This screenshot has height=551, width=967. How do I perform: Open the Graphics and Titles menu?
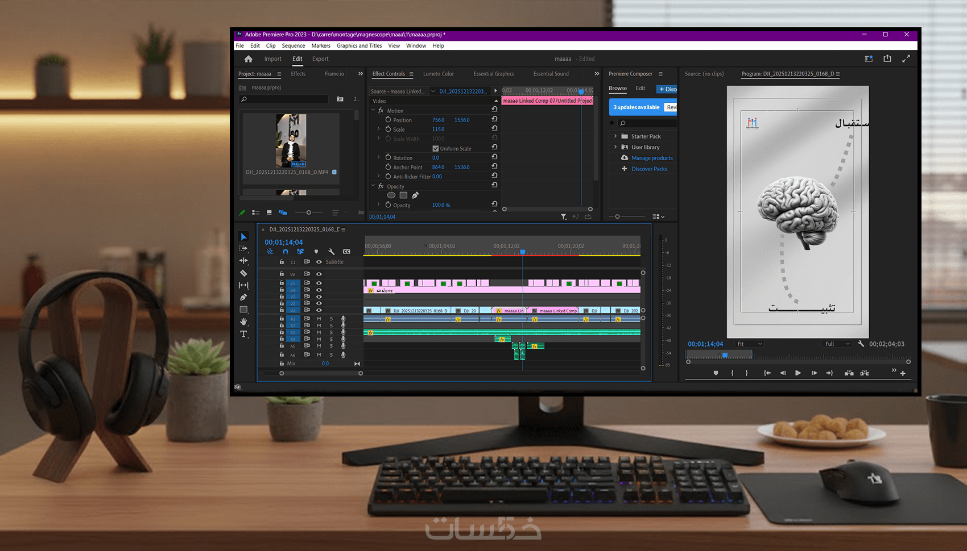coord(359,45)
